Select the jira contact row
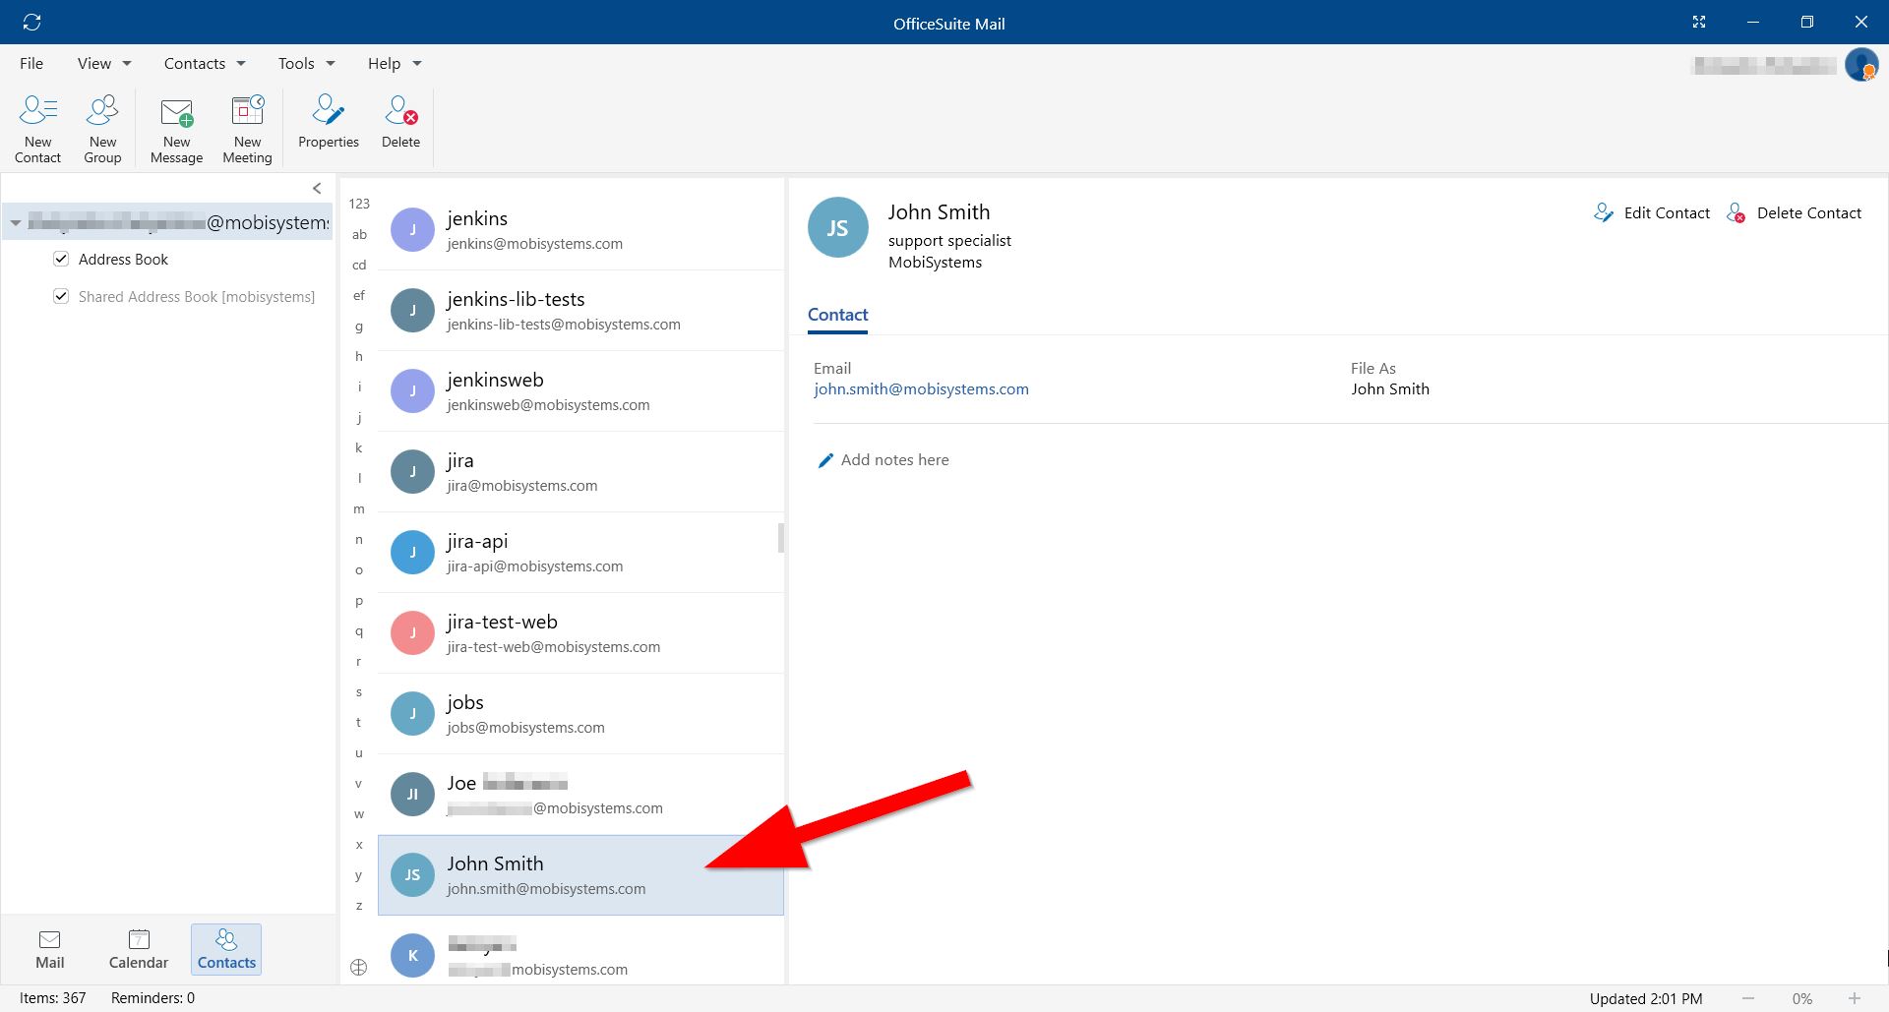 pos(580,471)
